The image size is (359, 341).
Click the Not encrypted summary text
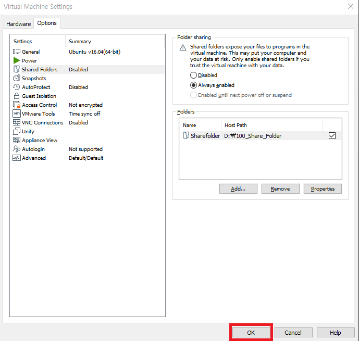85,105
